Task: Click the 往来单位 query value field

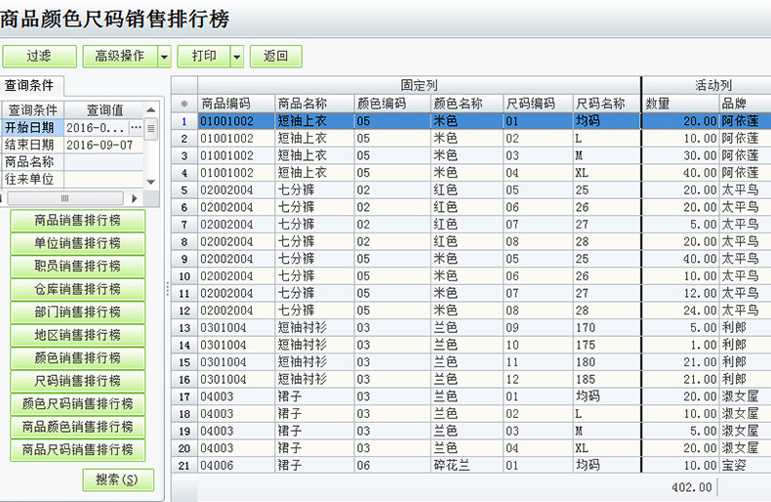Action: 103,179
